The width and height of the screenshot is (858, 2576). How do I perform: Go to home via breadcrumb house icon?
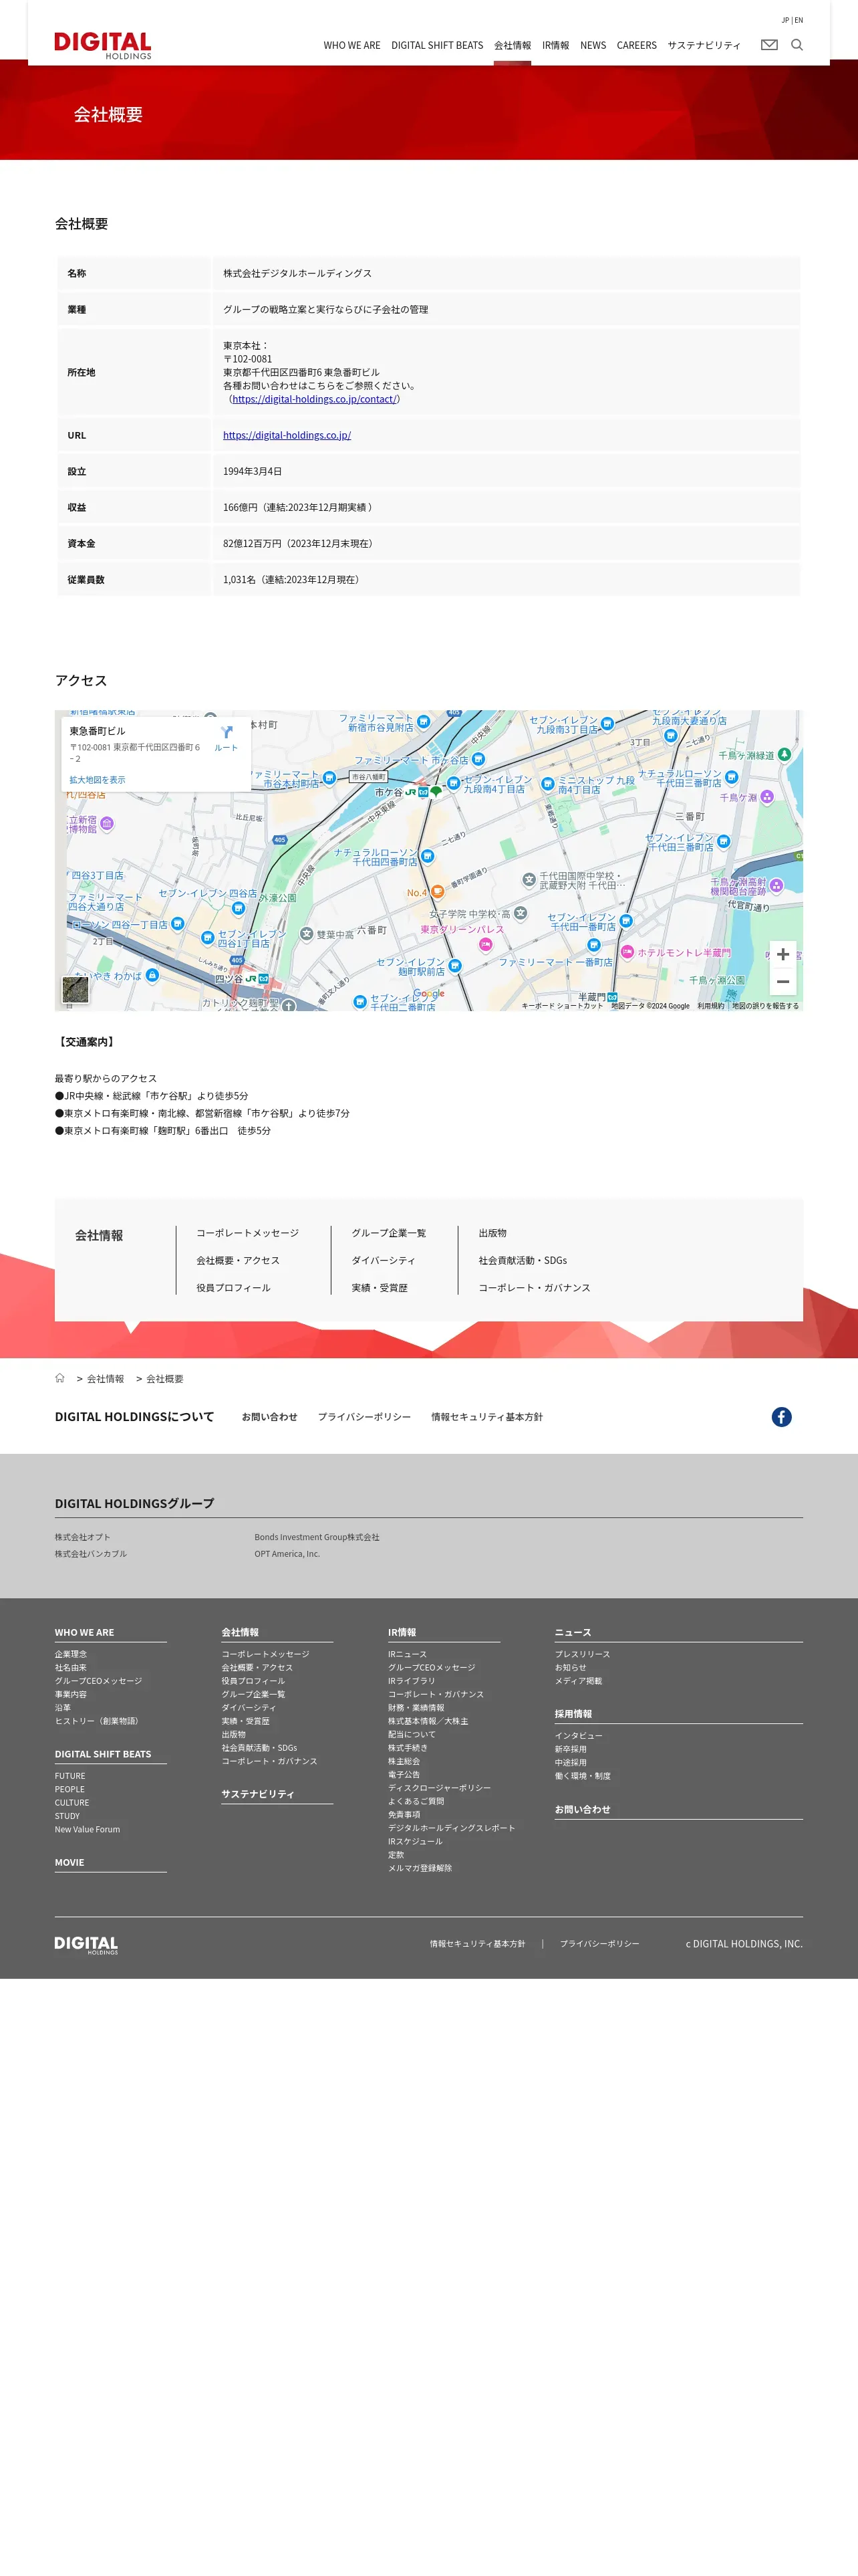[x=60, y=1378]
